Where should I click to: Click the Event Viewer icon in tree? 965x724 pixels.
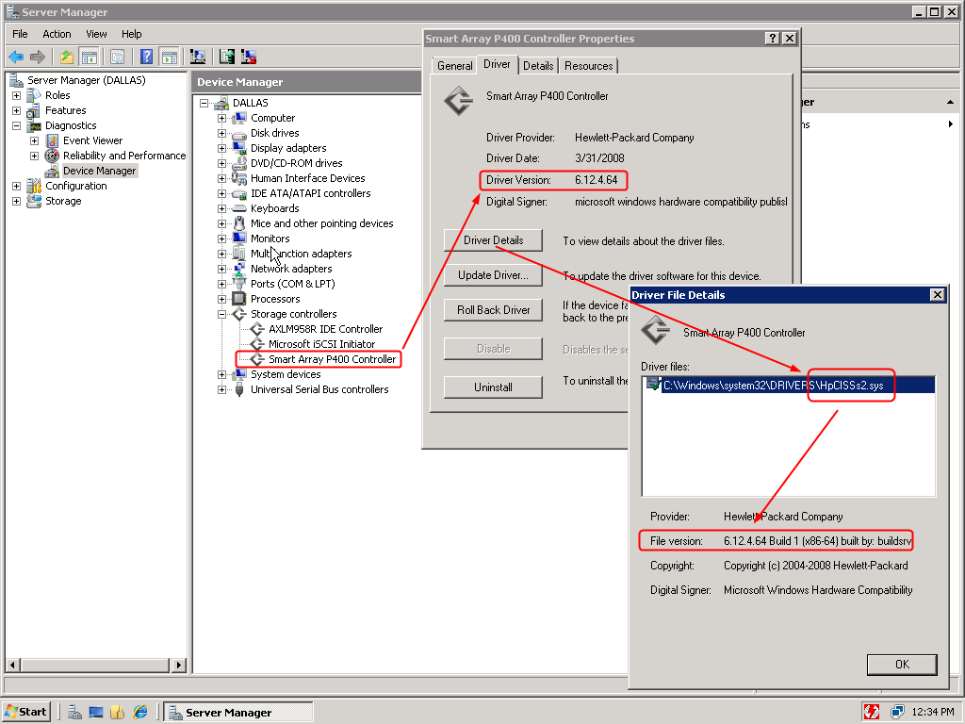click(x=53, y=140)
